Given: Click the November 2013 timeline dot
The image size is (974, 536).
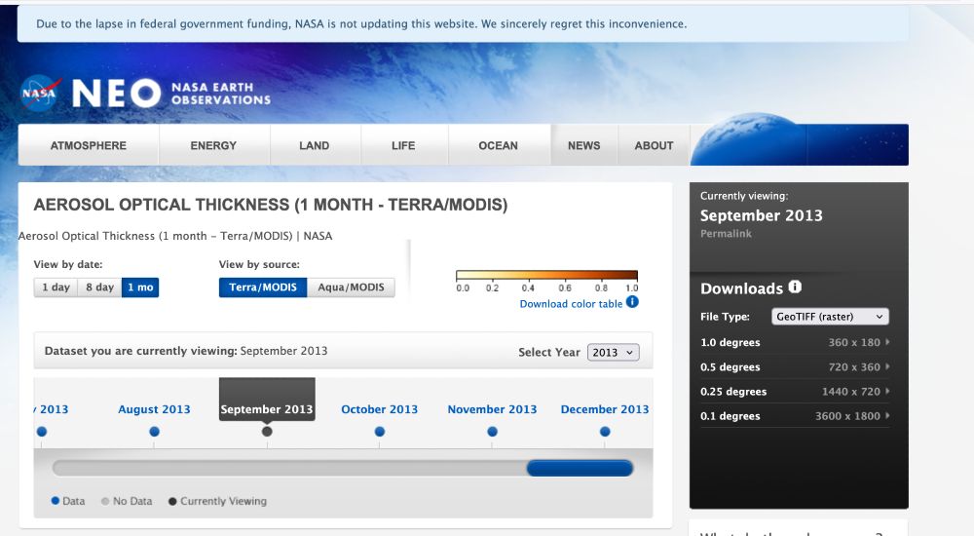Looking at the screenshot, I should pyautogui.click(x=492, y=432).
